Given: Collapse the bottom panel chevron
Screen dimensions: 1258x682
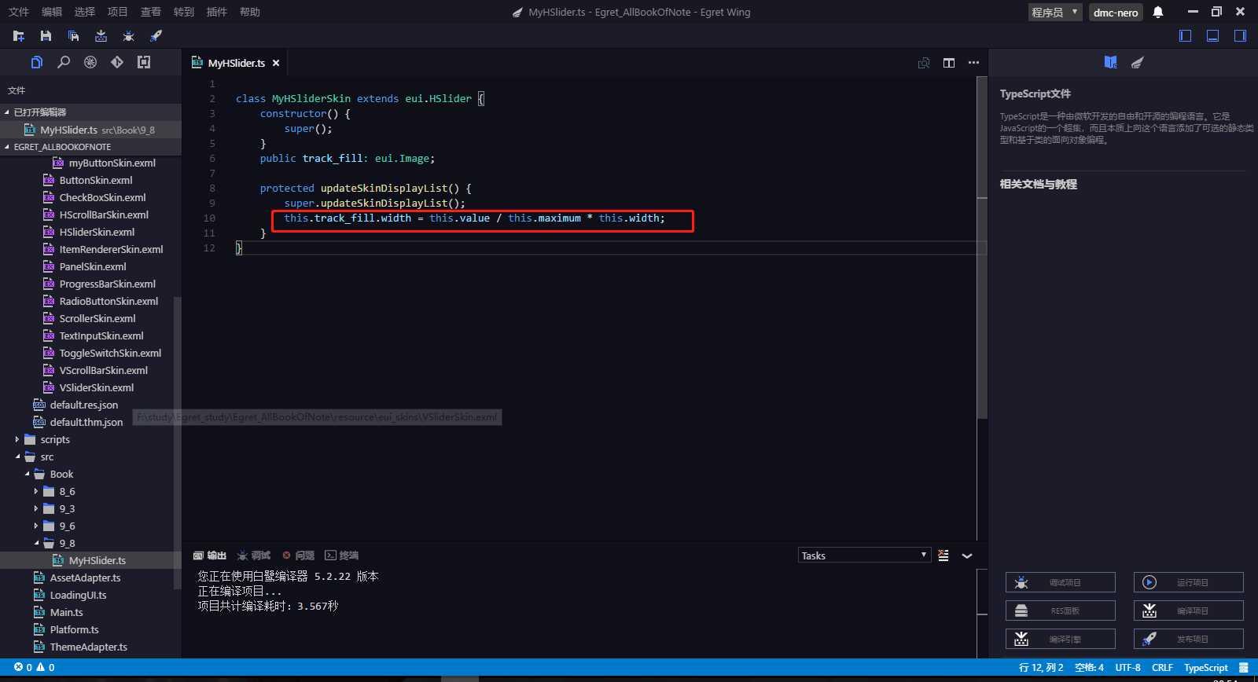Looking at the screenshot, I should [967, 555].
